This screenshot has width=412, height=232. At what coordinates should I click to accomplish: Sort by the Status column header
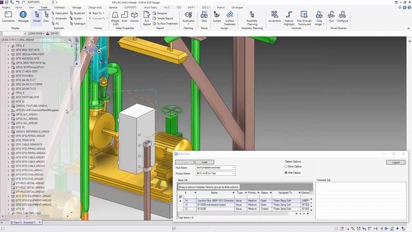click(x=265, y=193)
